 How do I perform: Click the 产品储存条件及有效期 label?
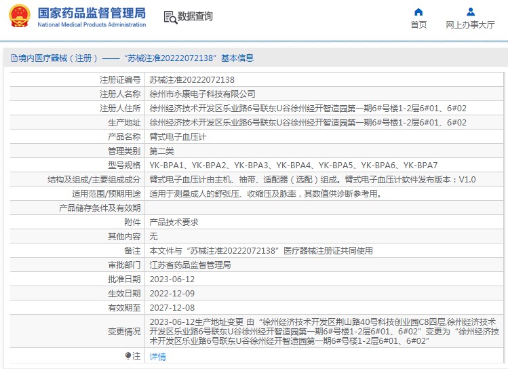tap(100, 208)
